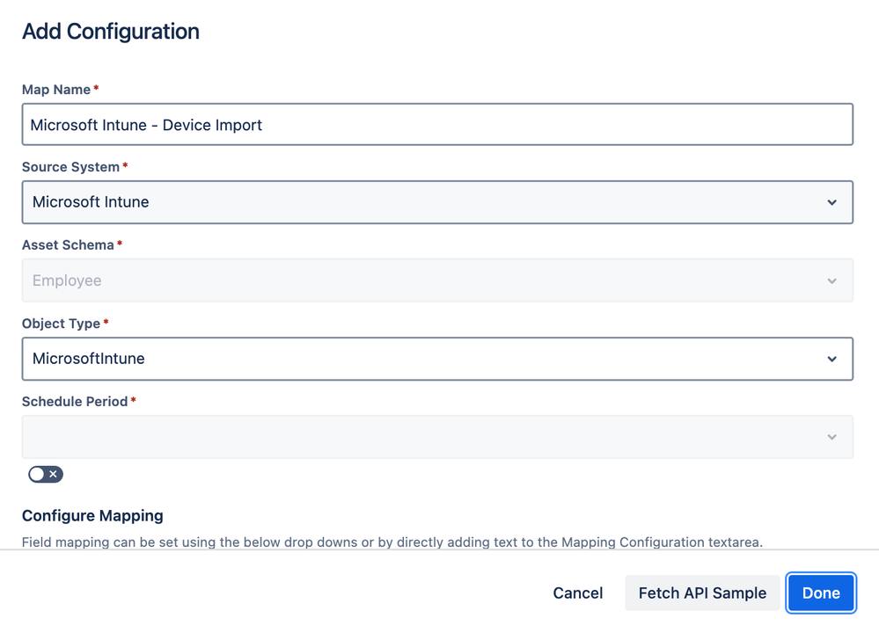Toggle the switch below Schedule Period
This screenshot has width=879, height=633.
click(45, 474)
